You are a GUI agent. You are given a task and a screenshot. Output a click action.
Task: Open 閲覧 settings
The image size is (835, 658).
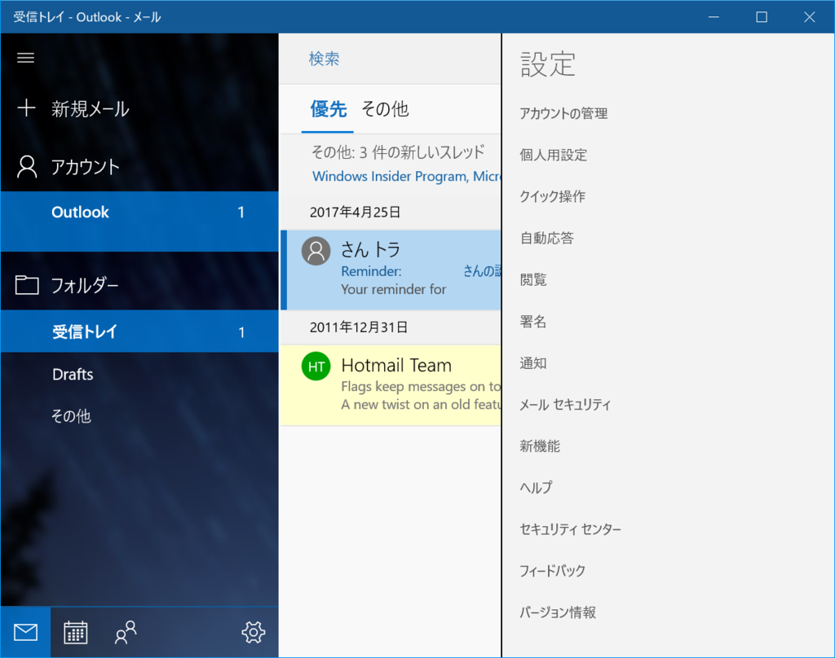533,279
